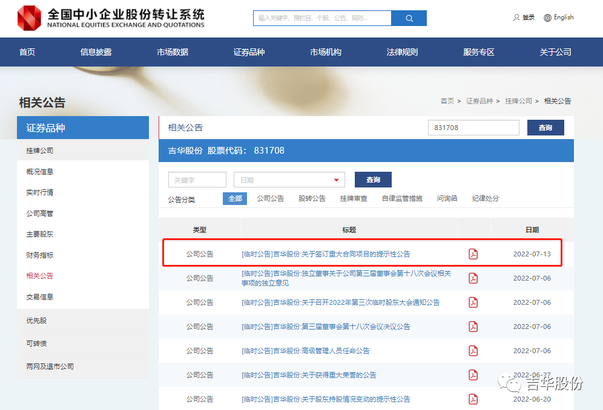Open PDF for 2022年第三次临时股东大会 notice

pos(473,302)
